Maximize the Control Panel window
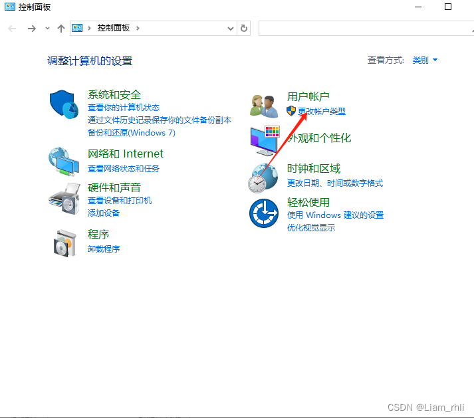This screenshot has height=418, width=474. coord(448,7)
